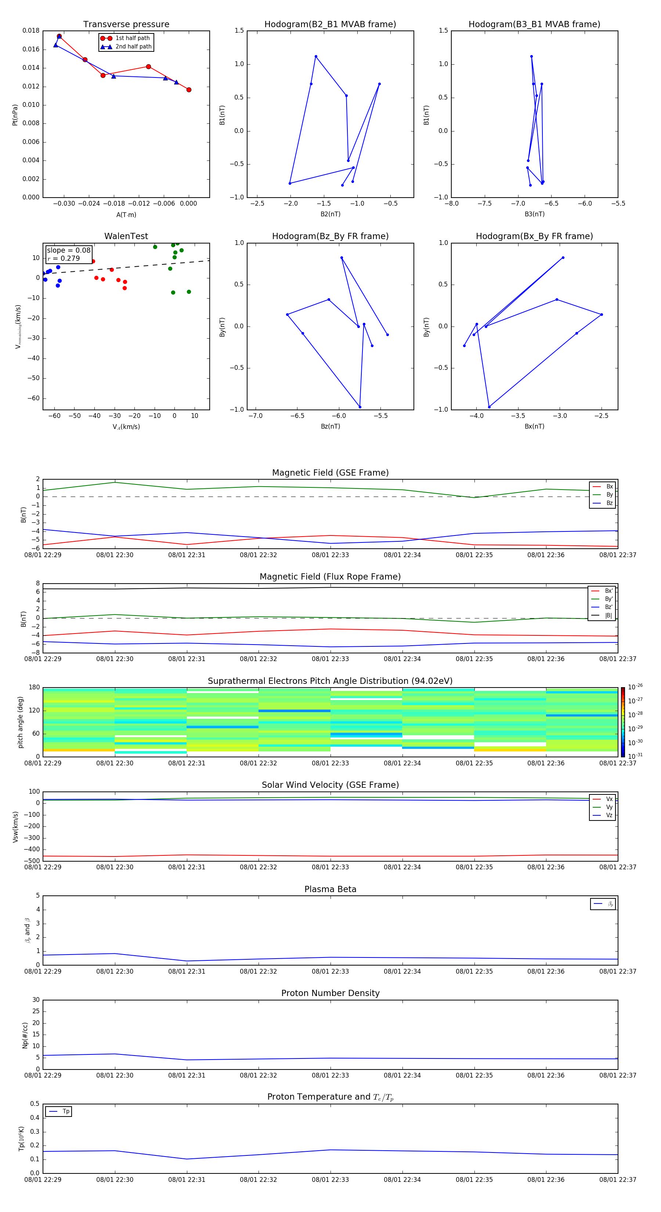
Task: Select the βp legend entry in Plasma Beta
Action: pyautogui.click(x=603, y=904)
